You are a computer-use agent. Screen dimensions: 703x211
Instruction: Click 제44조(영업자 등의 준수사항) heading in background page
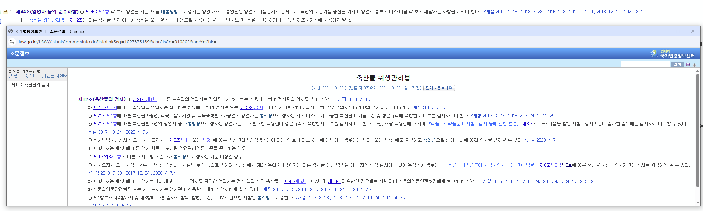tap(47, 12)
